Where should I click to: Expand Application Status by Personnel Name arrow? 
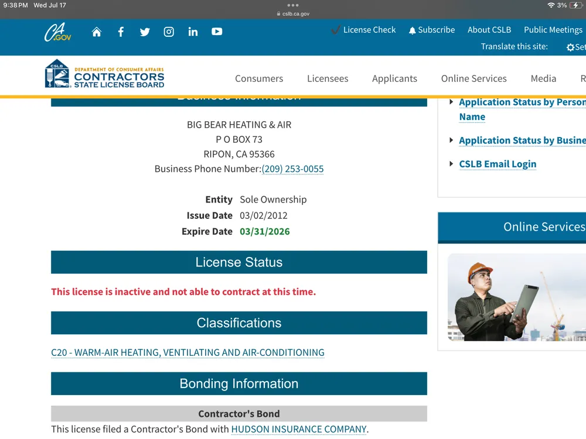[x=451, y=102]
